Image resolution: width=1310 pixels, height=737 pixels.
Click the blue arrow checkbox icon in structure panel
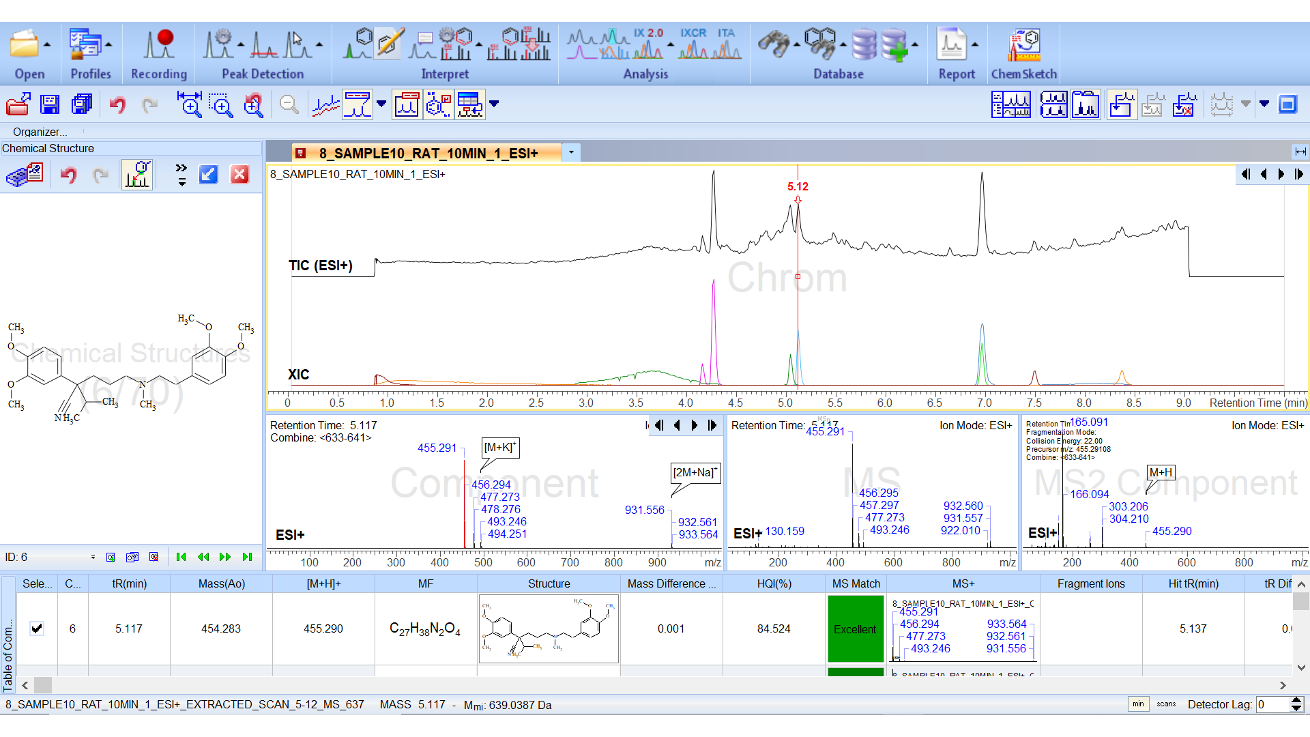point(208,175)
